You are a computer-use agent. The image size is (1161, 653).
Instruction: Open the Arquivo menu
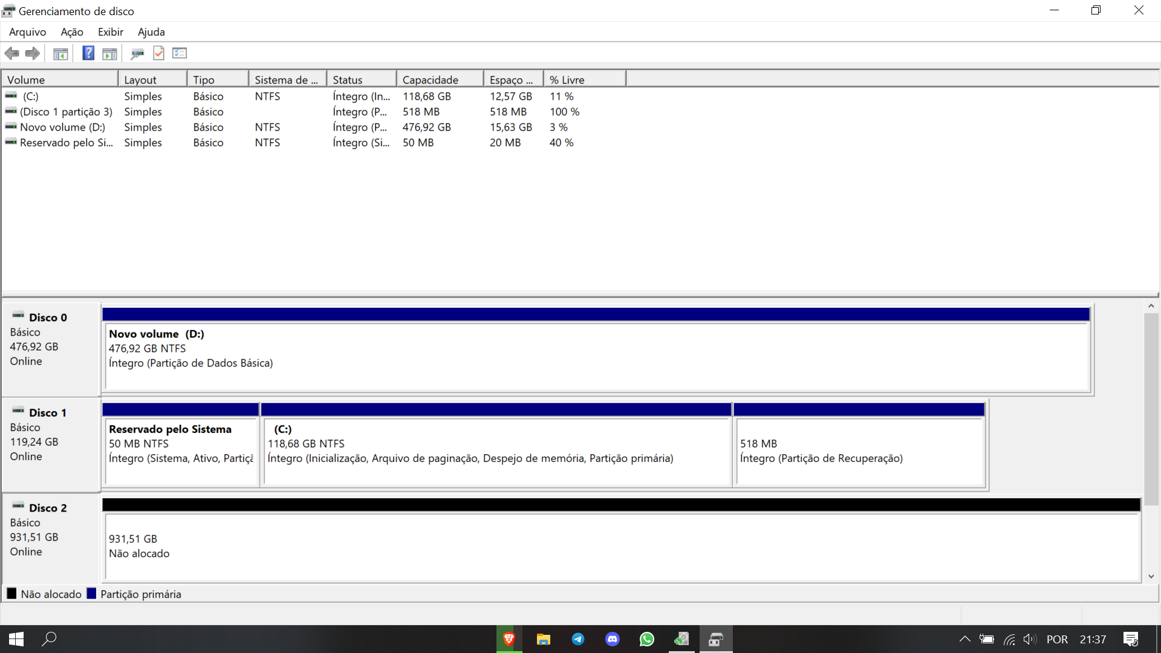(x=27, y=32)
